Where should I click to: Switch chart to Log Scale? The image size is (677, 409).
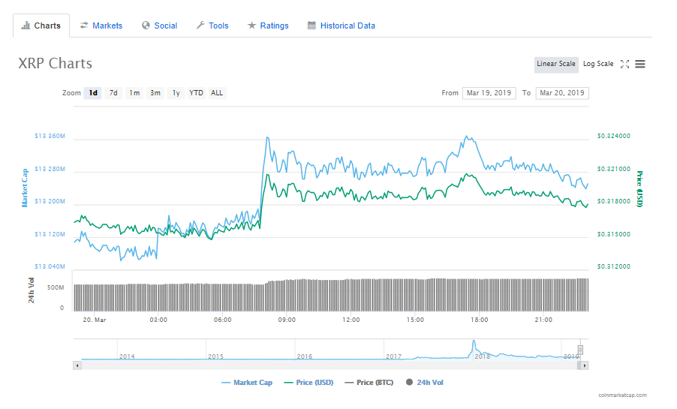coord(598,64)
